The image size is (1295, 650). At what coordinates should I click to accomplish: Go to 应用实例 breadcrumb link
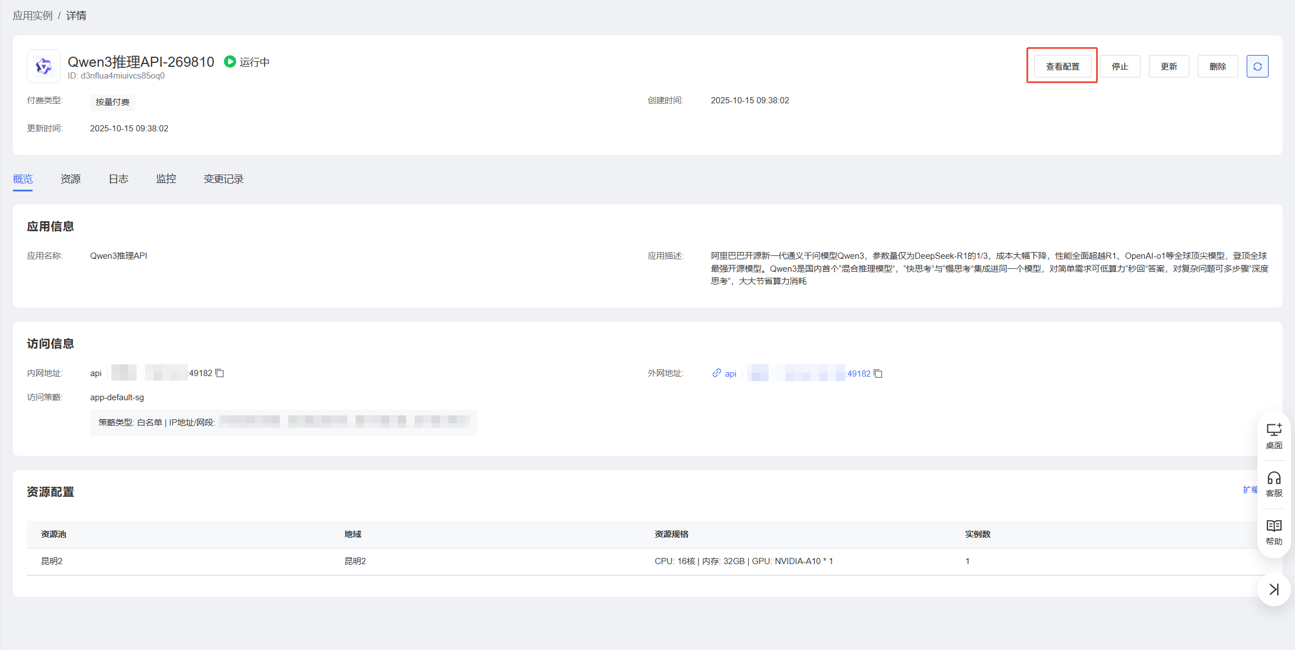tap(33, 16)
